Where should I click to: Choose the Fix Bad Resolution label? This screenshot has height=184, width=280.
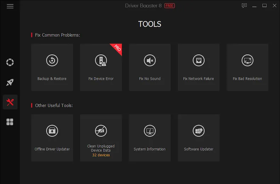tap(247, 79)
